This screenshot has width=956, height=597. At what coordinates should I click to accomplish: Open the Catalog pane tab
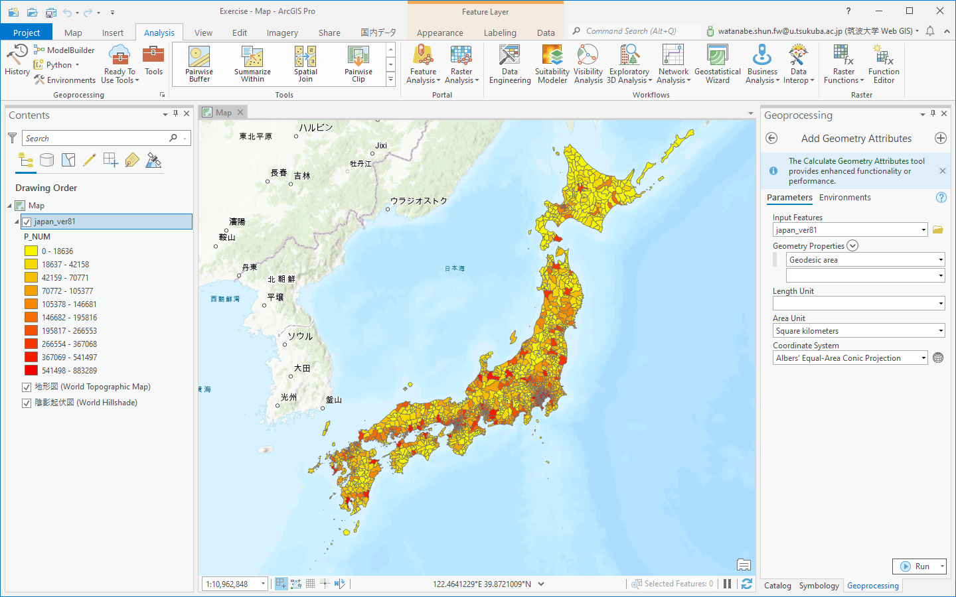777,585
